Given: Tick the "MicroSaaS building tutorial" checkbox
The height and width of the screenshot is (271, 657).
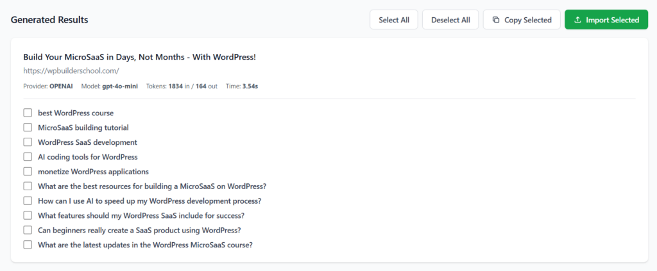Looking at the screenshot, I should [28, 127].
